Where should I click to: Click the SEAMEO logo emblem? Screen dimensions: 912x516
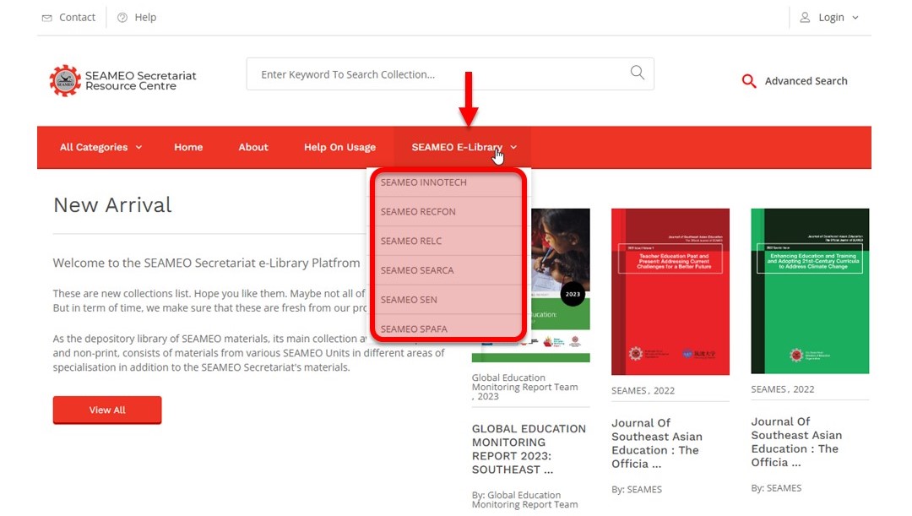tap(65, 80)
